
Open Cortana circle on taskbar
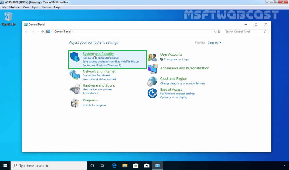click(92, 165)
